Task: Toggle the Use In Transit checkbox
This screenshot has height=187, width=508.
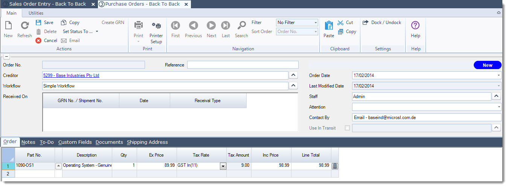Action: (x=347, y=128)
